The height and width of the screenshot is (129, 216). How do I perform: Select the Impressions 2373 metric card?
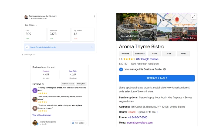(59, 35)
